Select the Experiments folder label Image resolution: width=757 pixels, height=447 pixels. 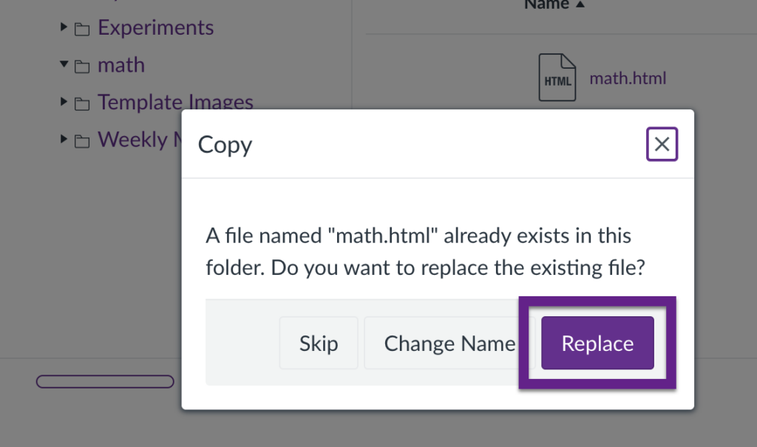pos(155,28)
